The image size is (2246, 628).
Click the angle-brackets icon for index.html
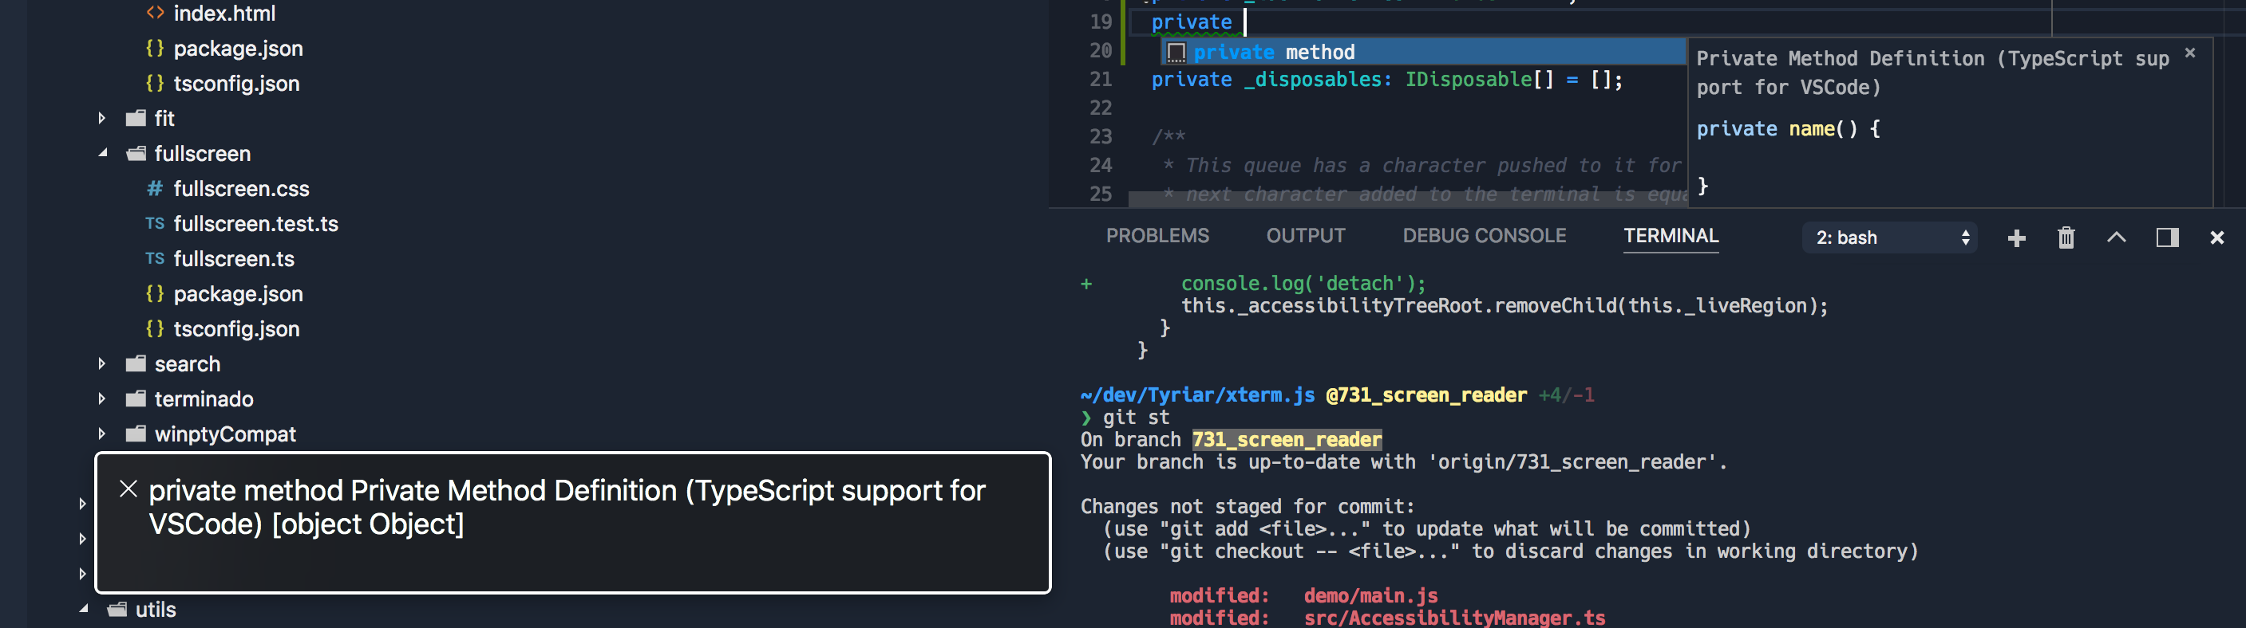(x=154, y=13)
